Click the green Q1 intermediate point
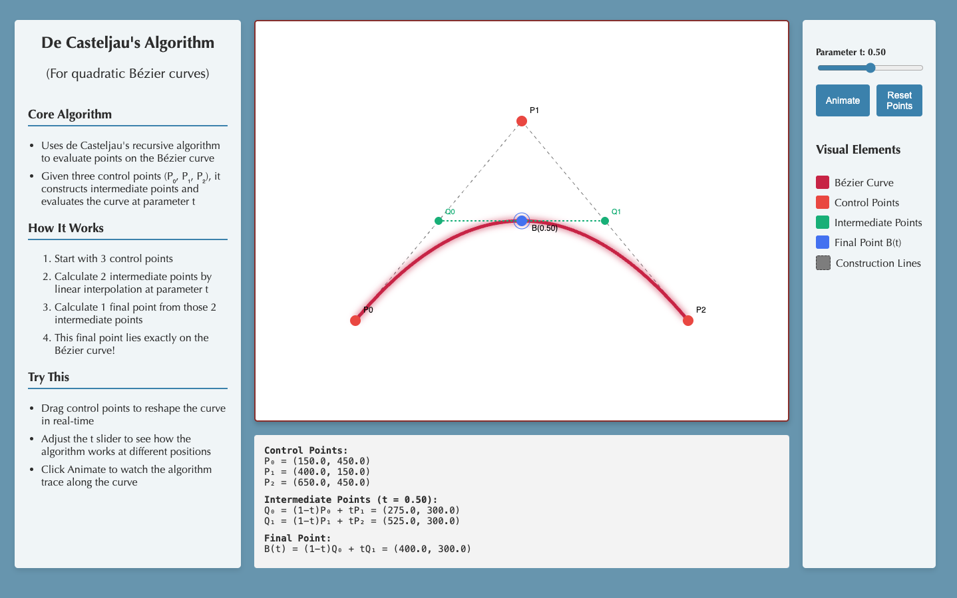 [605, 221]
